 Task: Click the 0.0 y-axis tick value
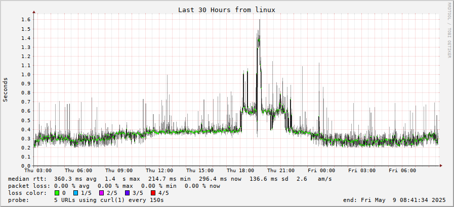click(26, 166)
